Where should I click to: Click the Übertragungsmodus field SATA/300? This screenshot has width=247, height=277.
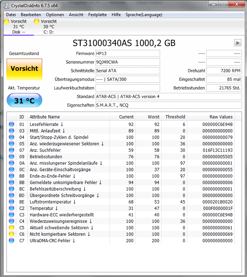coord(128,79)
